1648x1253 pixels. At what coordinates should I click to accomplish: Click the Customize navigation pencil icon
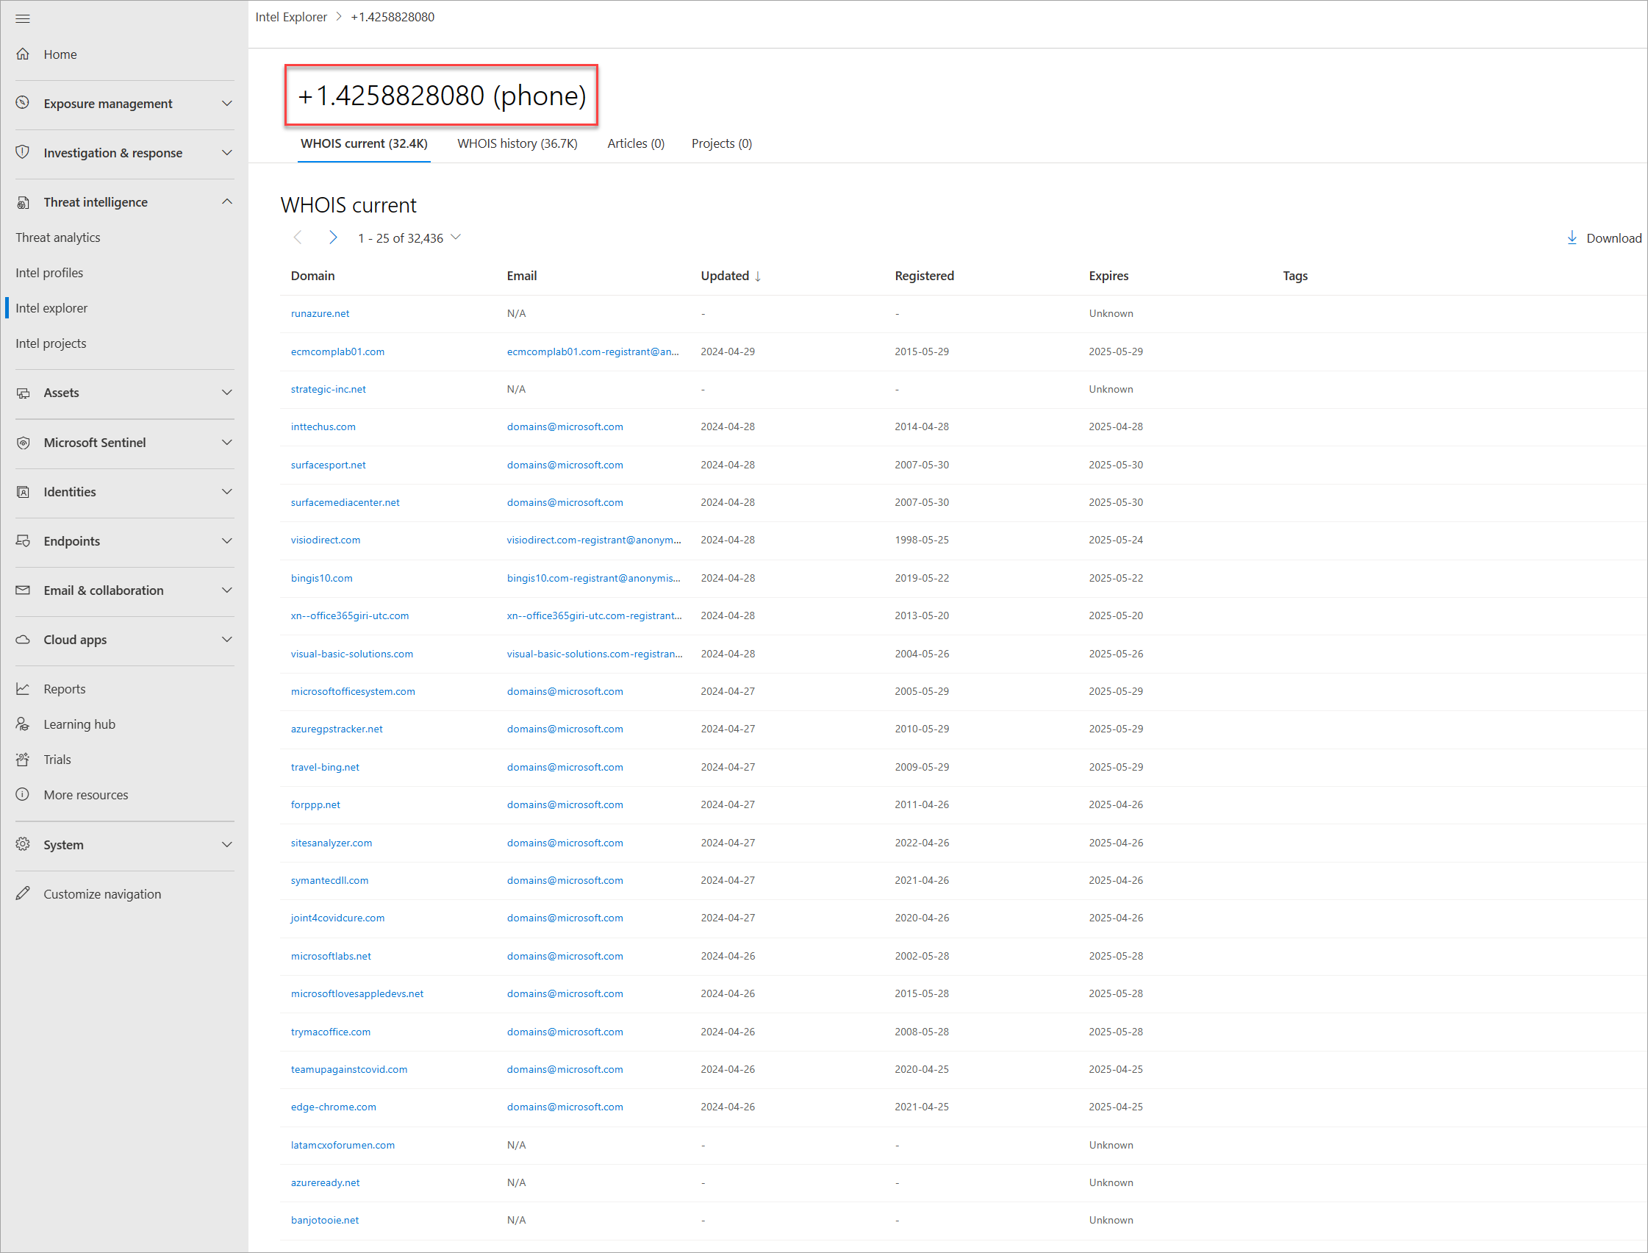click(23, 893)
